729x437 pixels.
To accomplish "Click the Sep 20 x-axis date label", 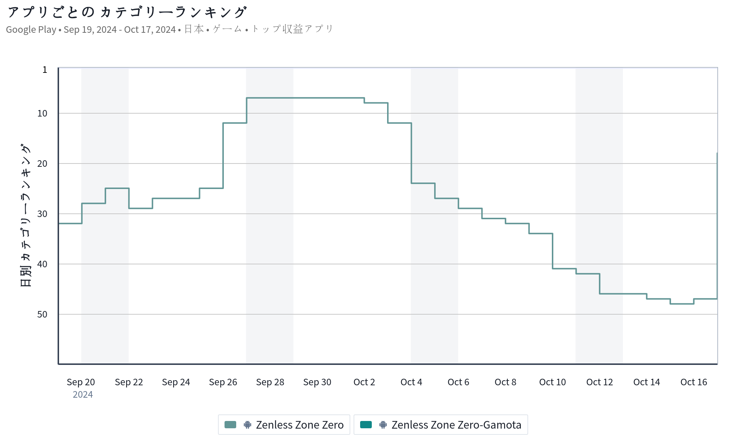I will (81, 382).
